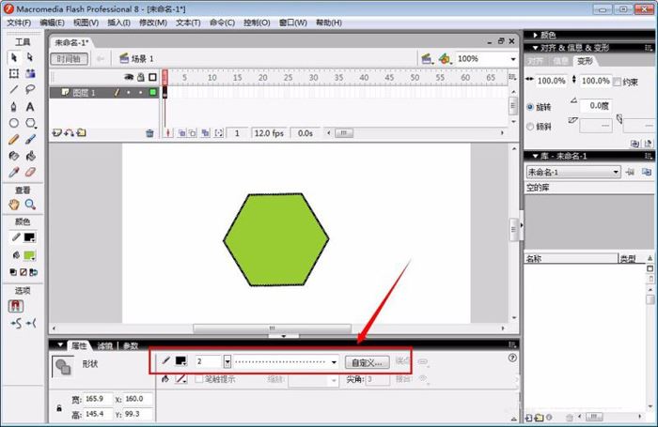Image resolution: width=658 pixels, height=427 pixels.
Task: Switch to the 变形 transform tab
Action: 585,61
